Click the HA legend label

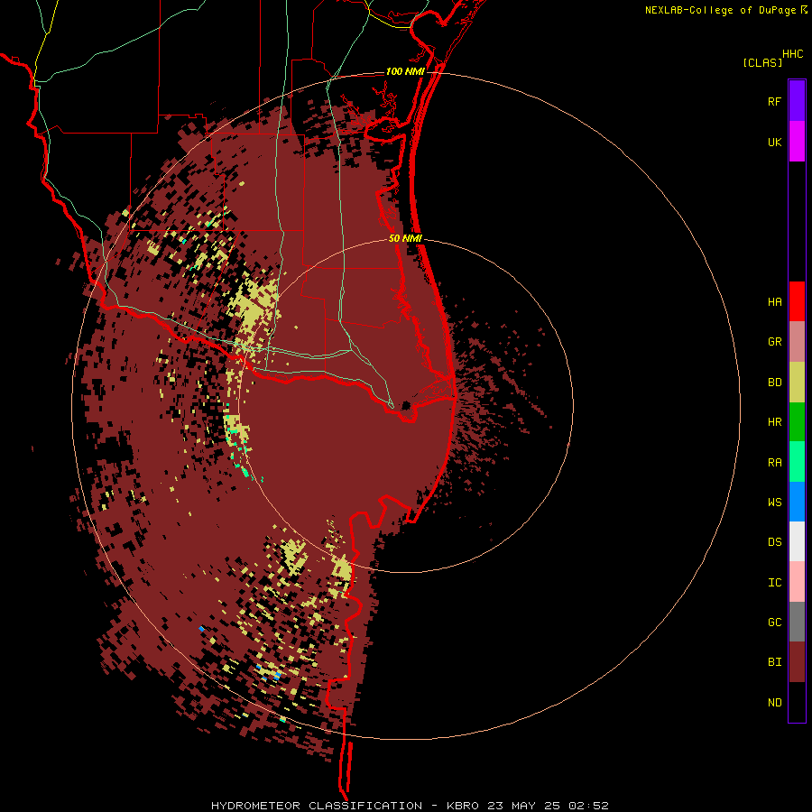774,302
